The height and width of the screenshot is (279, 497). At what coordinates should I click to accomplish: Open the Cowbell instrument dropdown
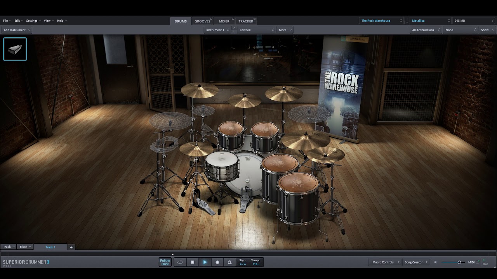coord(256,30)
